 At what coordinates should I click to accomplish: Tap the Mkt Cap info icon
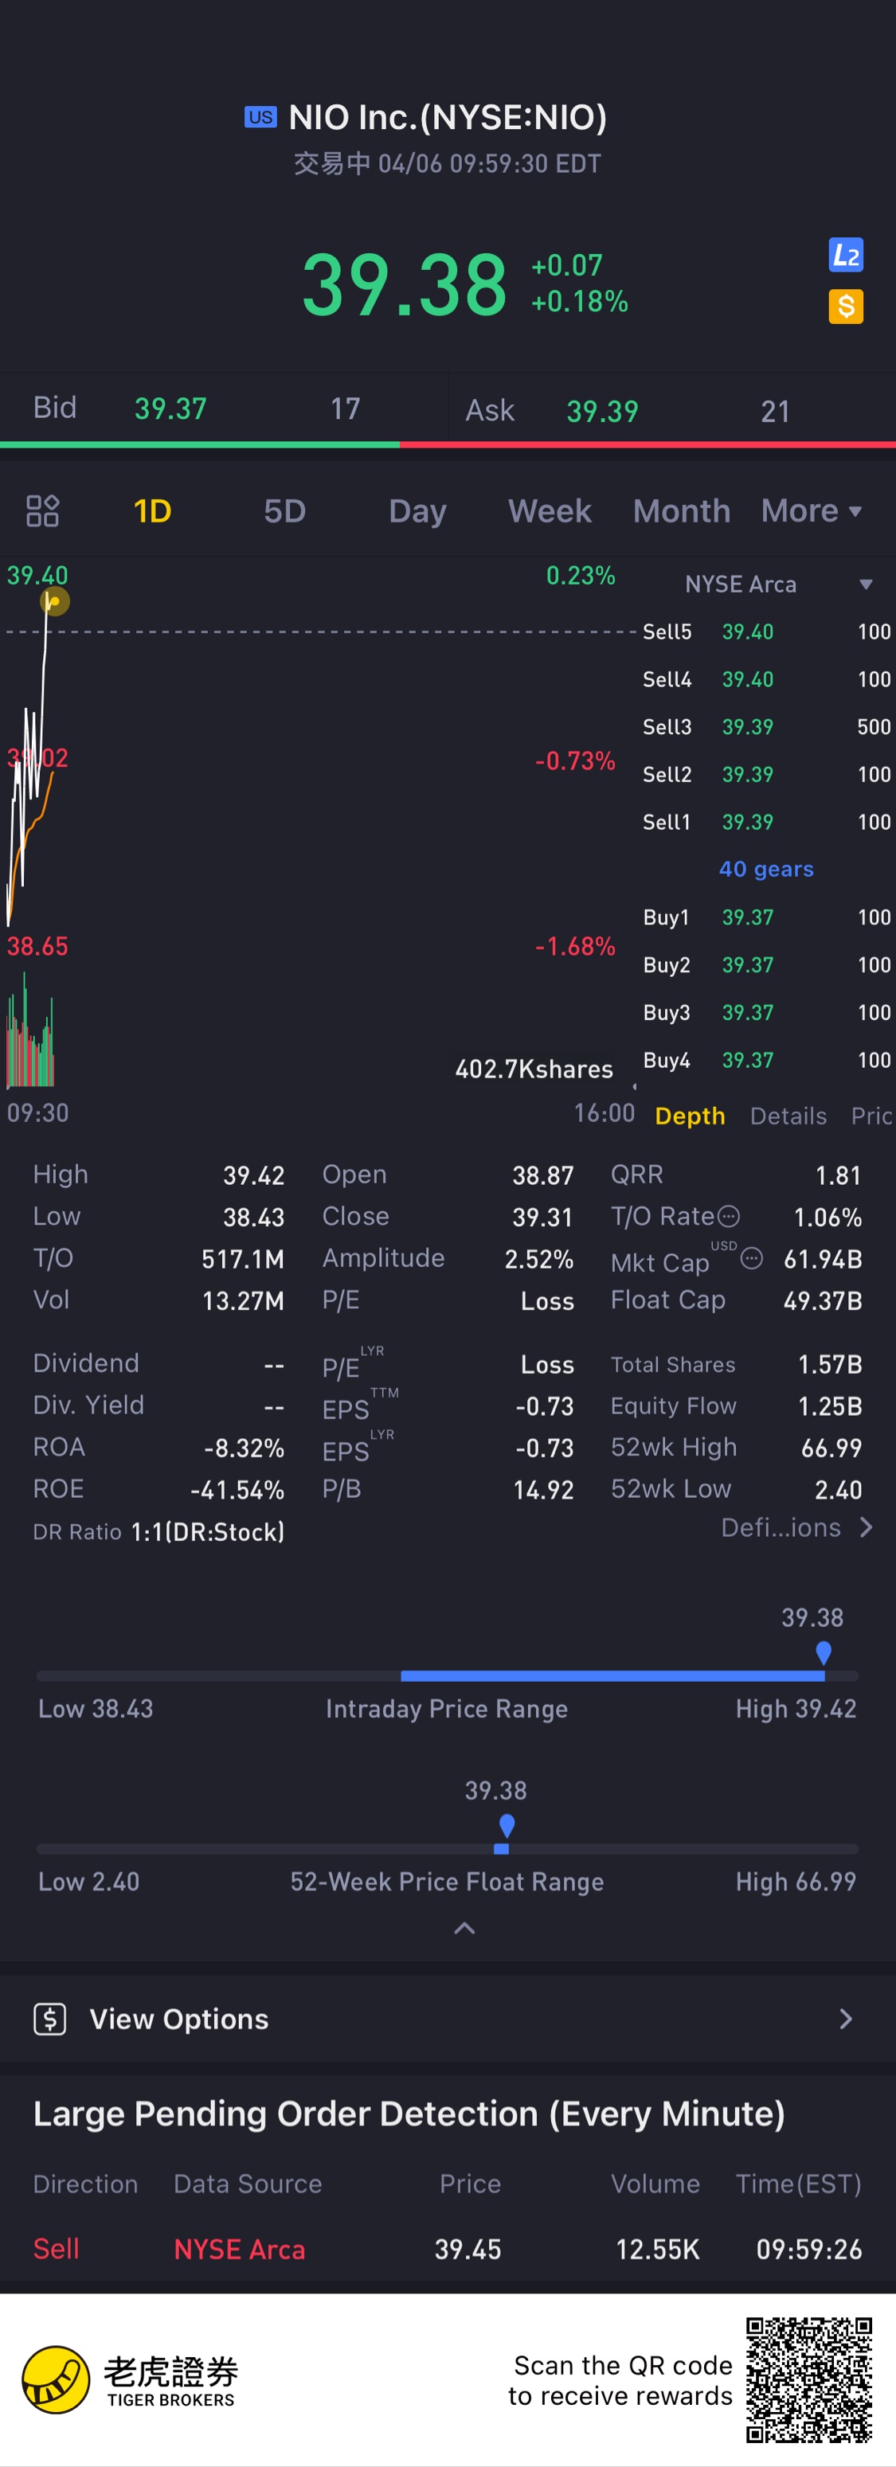(x=751, y=1258)
